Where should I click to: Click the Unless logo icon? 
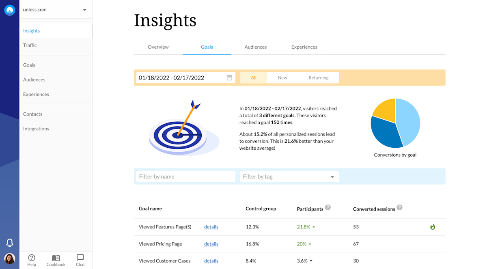10,10
